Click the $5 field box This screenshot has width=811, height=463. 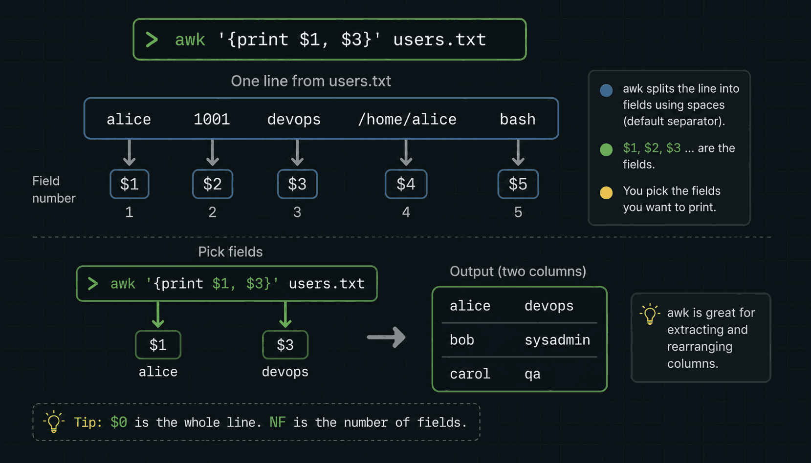pyautogui.click(x=518, y=184)
